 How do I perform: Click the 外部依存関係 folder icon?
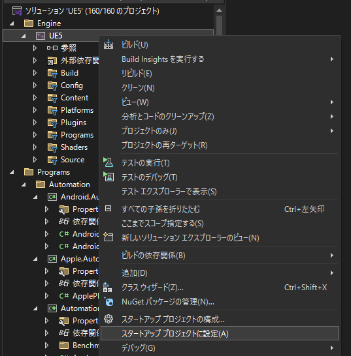(x=52, y=61)
